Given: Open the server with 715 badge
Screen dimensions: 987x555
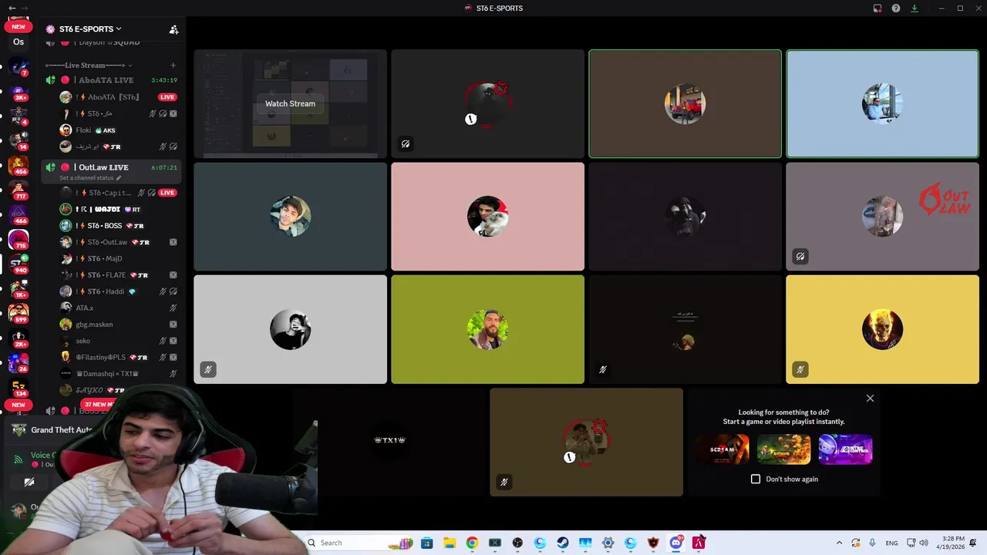Looking at the screenshot, I should (x=19, y=240).
